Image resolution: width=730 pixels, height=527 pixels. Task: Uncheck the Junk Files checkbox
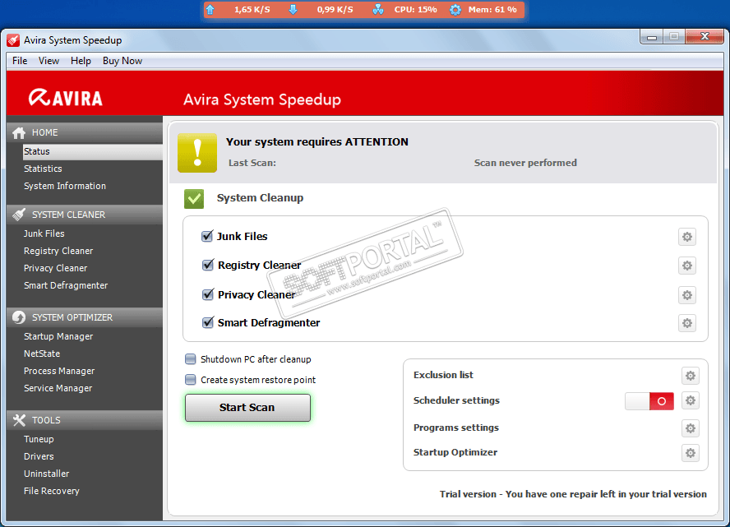coord(208,236)
